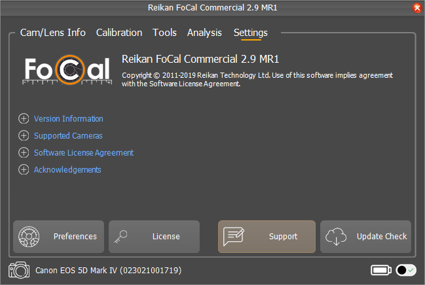Viewport: 425px width, 285px height.
Task: Go to the Analysis tab
Action: pos(204,33)
